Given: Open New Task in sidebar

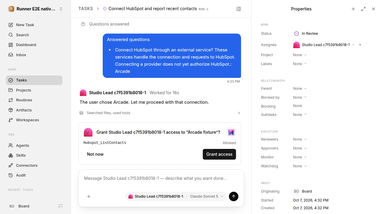Looking at the screenshot, I should coord(34,25).
